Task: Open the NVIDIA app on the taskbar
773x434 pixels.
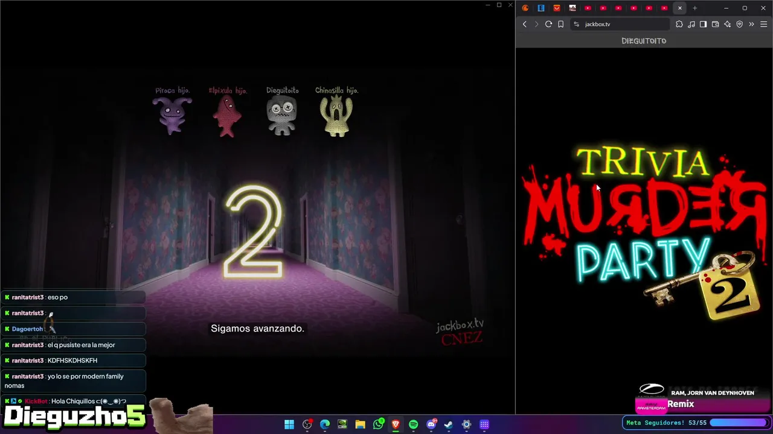Action: [x=342, y=424]
